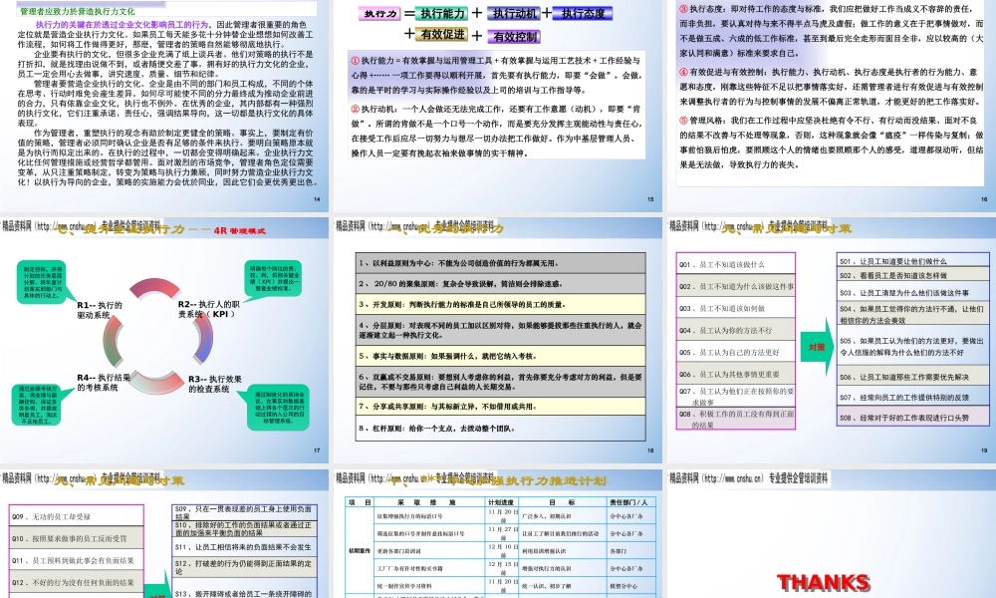Click the 执行力 label box in formula
The image size is (996, 598).
(x=379, y=14)
